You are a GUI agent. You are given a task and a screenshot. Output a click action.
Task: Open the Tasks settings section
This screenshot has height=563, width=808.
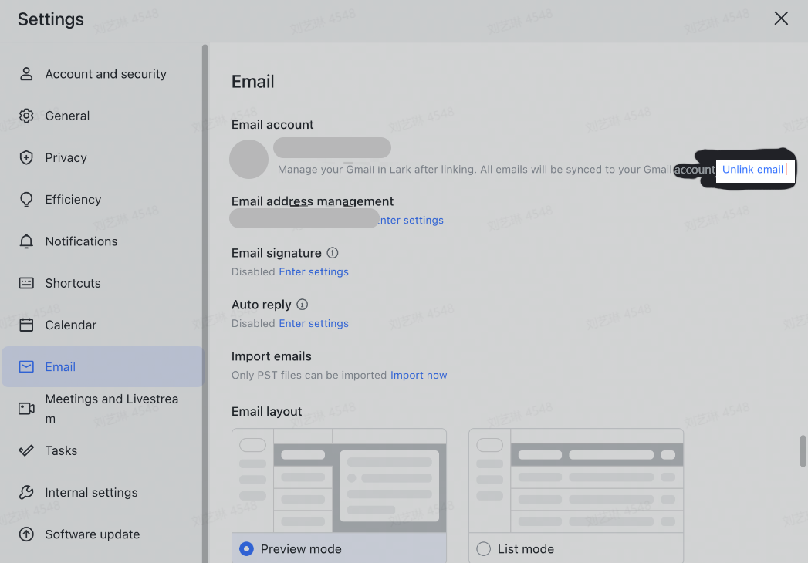(61, 450)
